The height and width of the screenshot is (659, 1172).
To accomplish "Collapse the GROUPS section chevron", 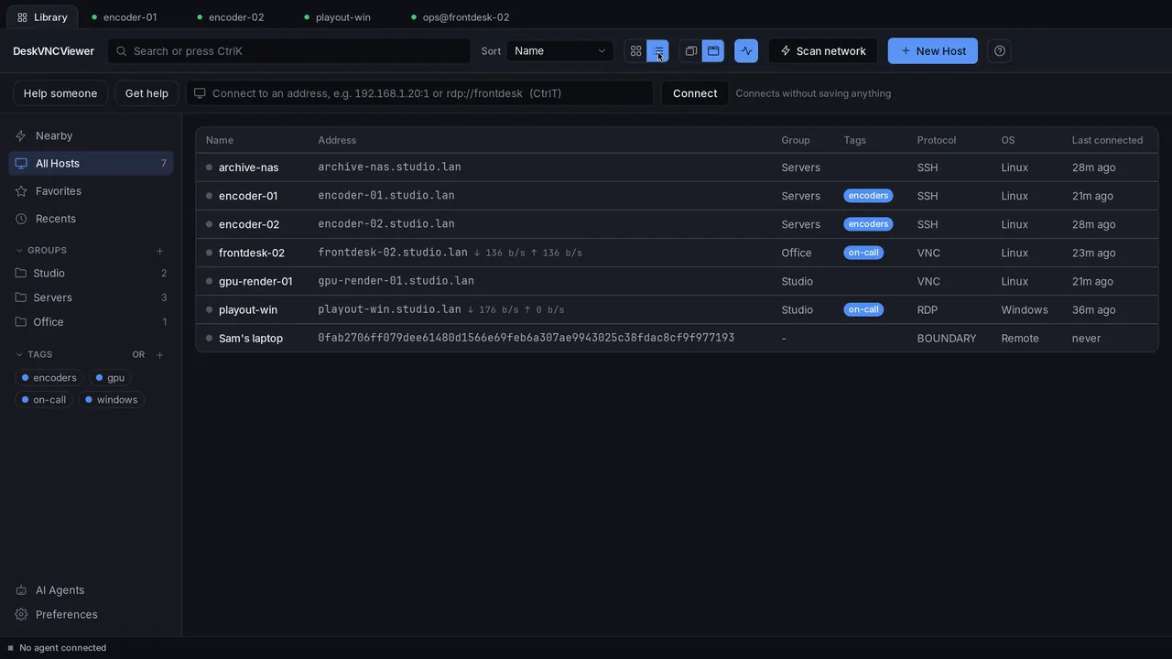I will (x=20, y=251).
